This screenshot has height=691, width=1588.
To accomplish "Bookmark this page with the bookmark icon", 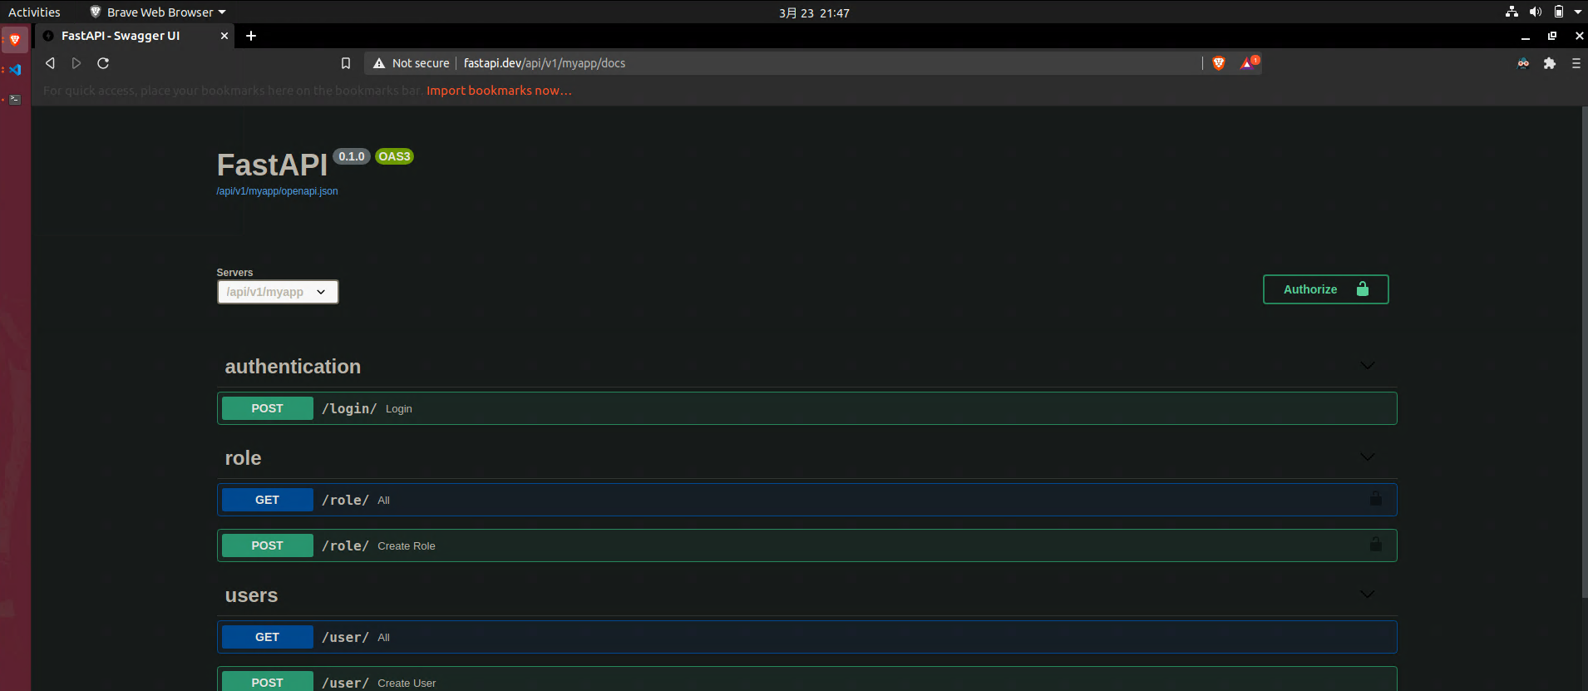I will [346, 63].
